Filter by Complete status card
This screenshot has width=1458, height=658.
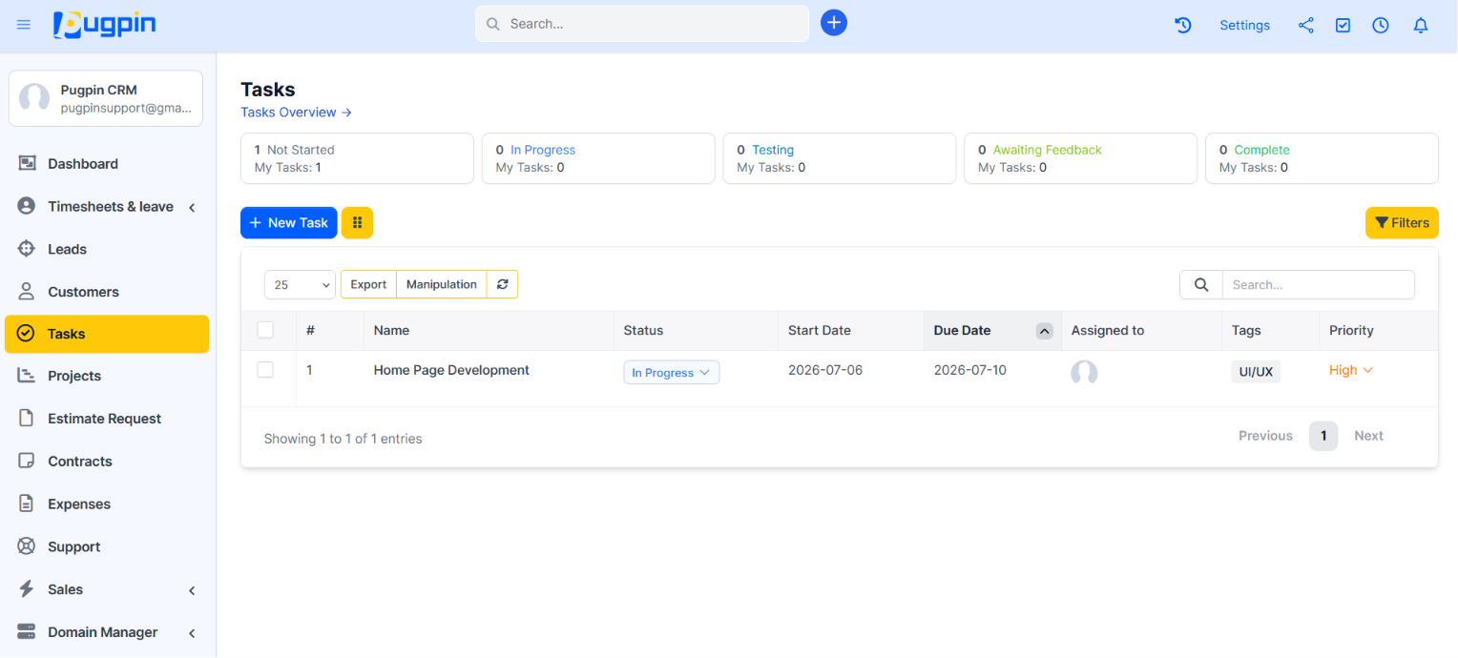(1322, 158)
